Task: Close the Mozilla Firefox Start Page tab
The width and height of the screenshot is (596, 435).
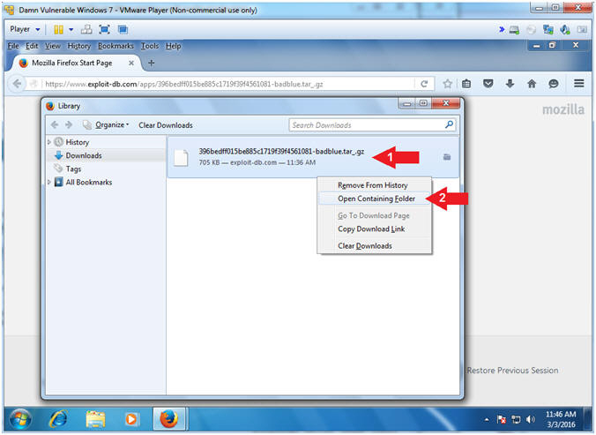Action: pyautogui.click(x=131, y=64)
